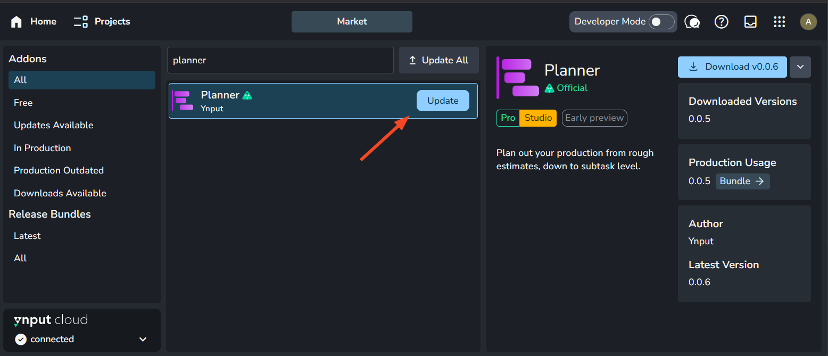Click the Official badge in details panel
Image resolution: width=828 pixels, height=356 pixels.
pos(566,88)
